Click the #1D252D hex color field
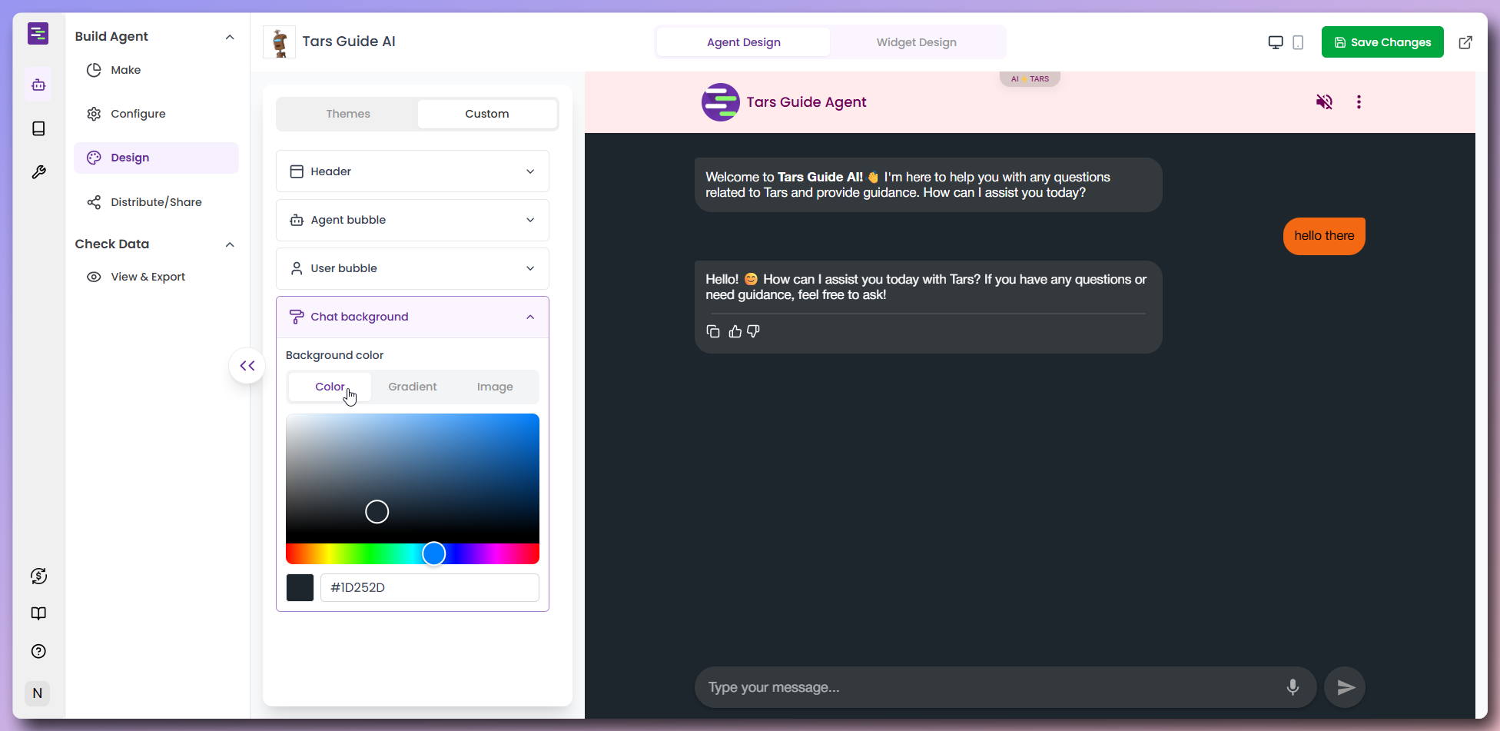The width and height of the screenshot is (1500, 731). click(x=430, y=587)
